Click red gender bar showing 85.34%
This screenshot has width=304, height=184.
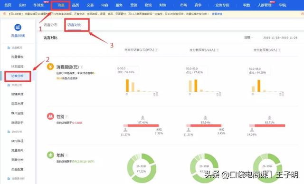[206, 126]
